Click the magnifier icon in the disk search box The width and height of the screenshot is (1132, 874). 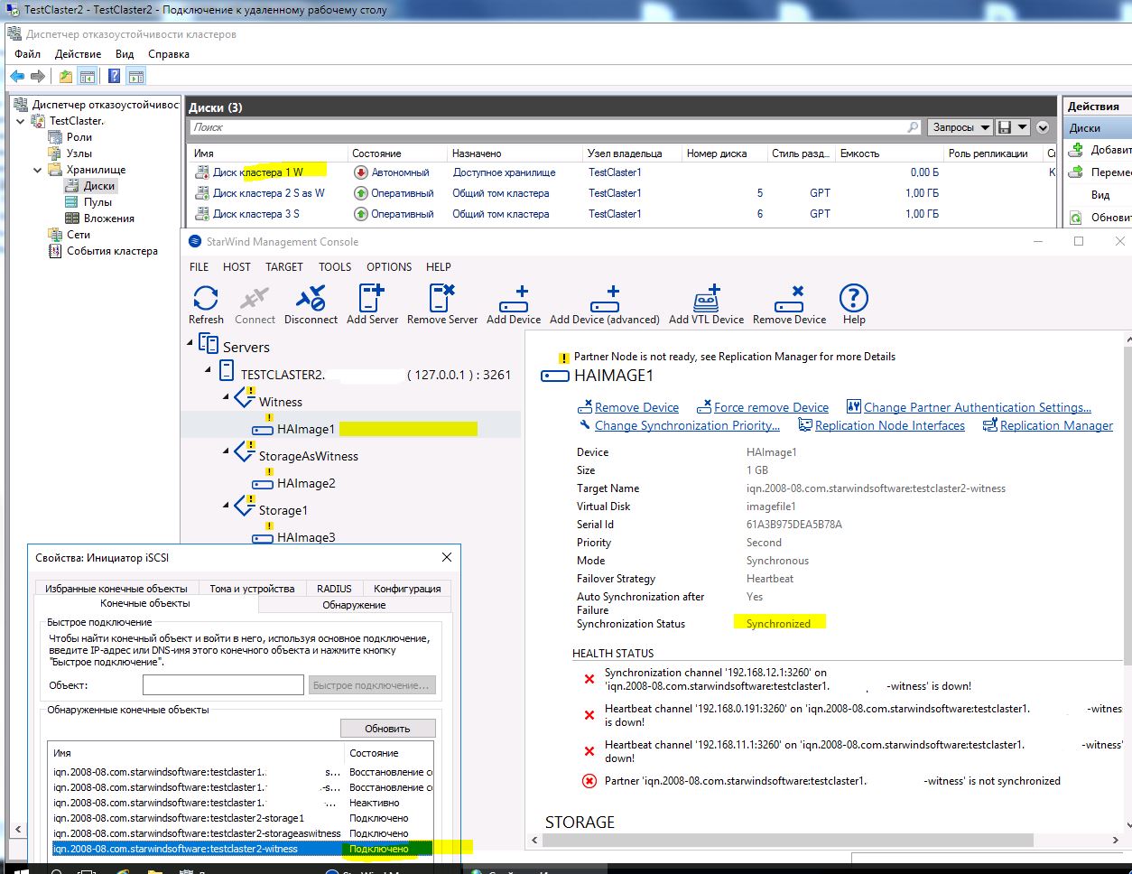click(913, 127)
